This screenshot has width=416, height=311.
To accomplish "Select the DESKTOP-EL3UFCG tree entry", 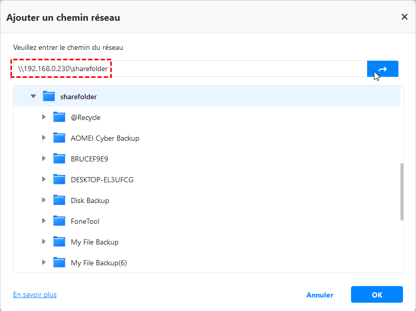I will click(x=102, y=180).
